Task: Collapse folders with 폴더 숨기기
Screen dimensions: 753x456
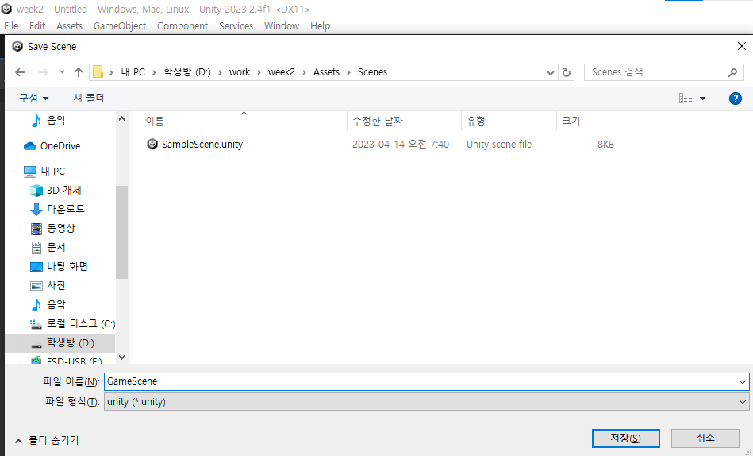Action: (47, 440)
